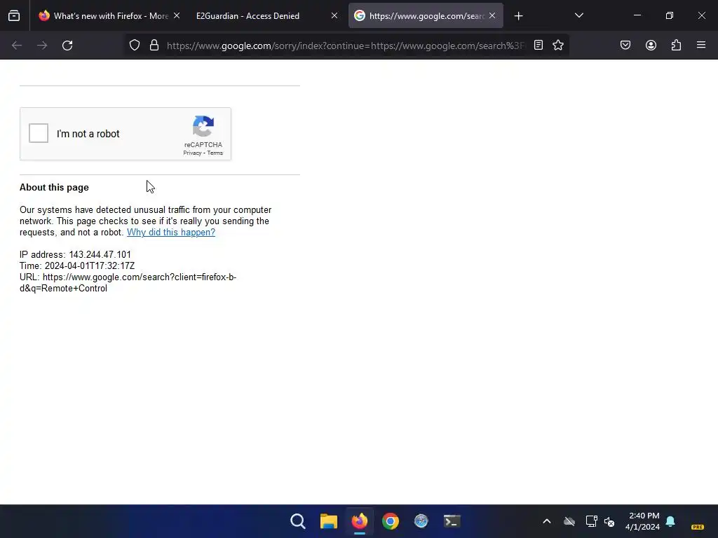Open Firefox account menu
Viewport: 718px width, 538px height.
point(651,45)
